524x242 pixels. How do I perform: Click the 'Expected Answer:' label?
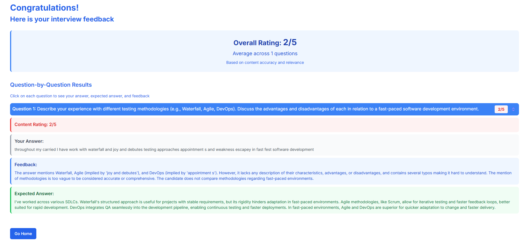pos(34,194)
